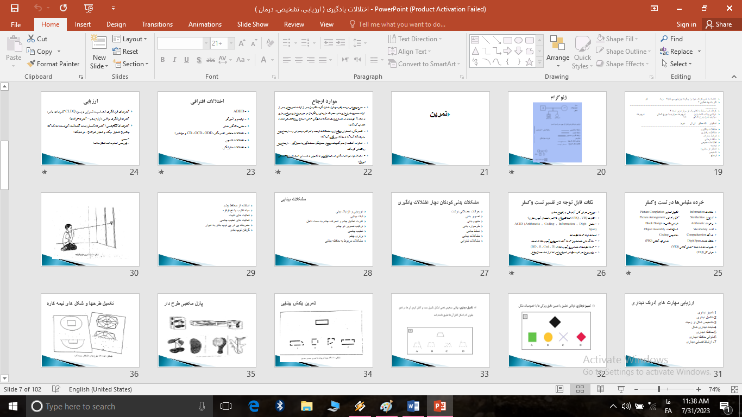
Task: Open the Transitions ribbon tab
Action: click(x=157, y=24)
